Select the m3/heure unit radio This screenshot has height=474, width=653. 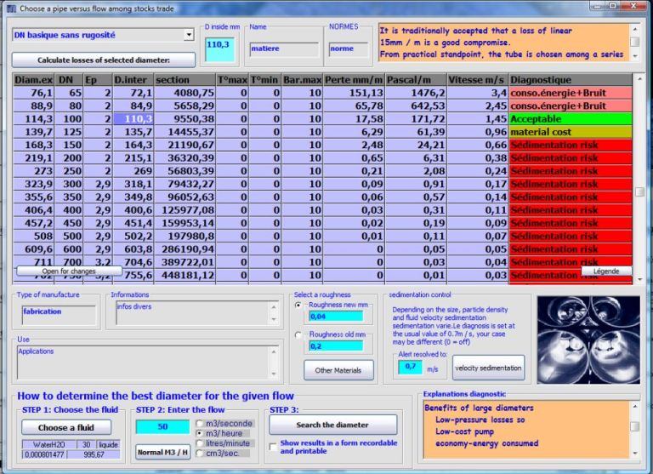click(200, 433)
